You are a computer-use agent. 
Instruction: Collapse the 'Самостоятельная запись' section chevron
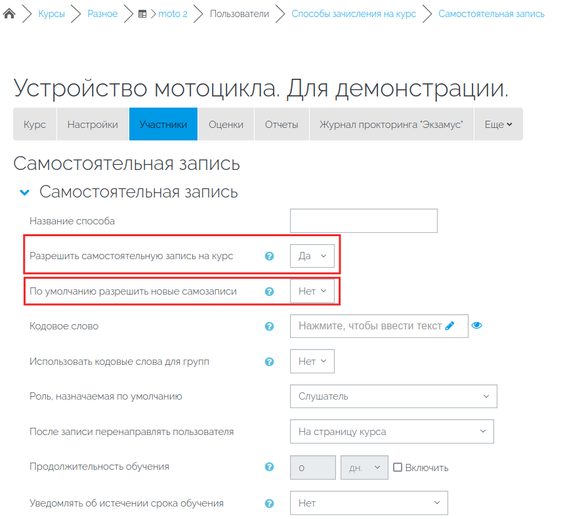click(25, 192)
